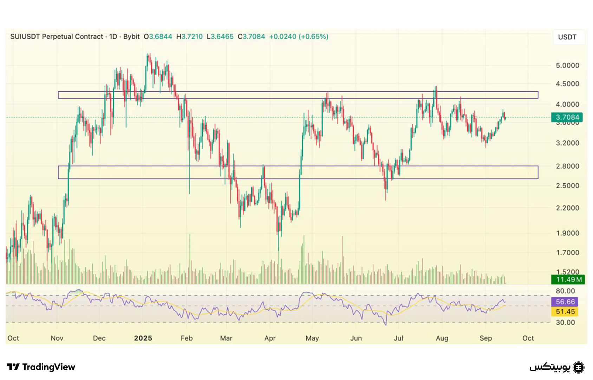This screenshot has width=593, height=380.
Task: Select the yellow 51.45 RSI average tag
Action: click(565, 311)
